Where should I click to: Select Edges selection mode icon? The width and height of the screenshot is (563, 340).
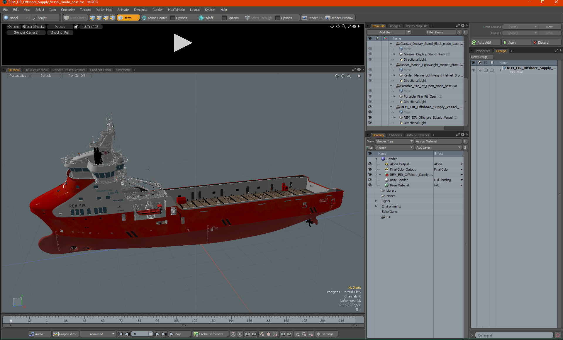click(99, 18)
